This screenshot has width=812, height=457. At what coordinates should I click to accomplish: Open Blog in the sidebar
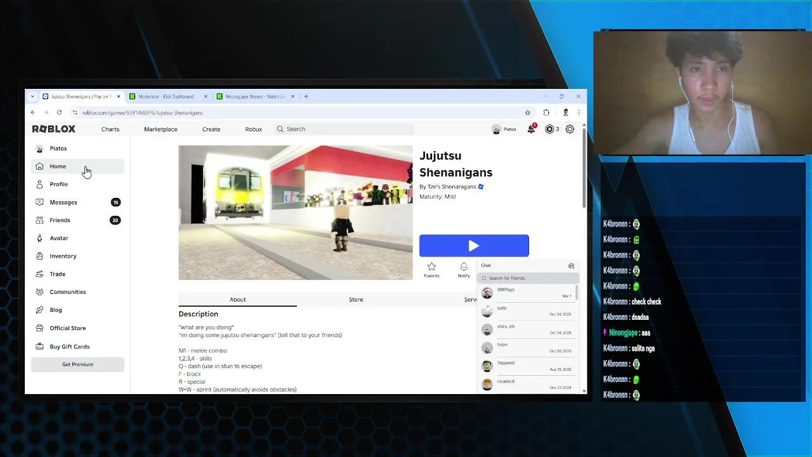tap(77, 310)
